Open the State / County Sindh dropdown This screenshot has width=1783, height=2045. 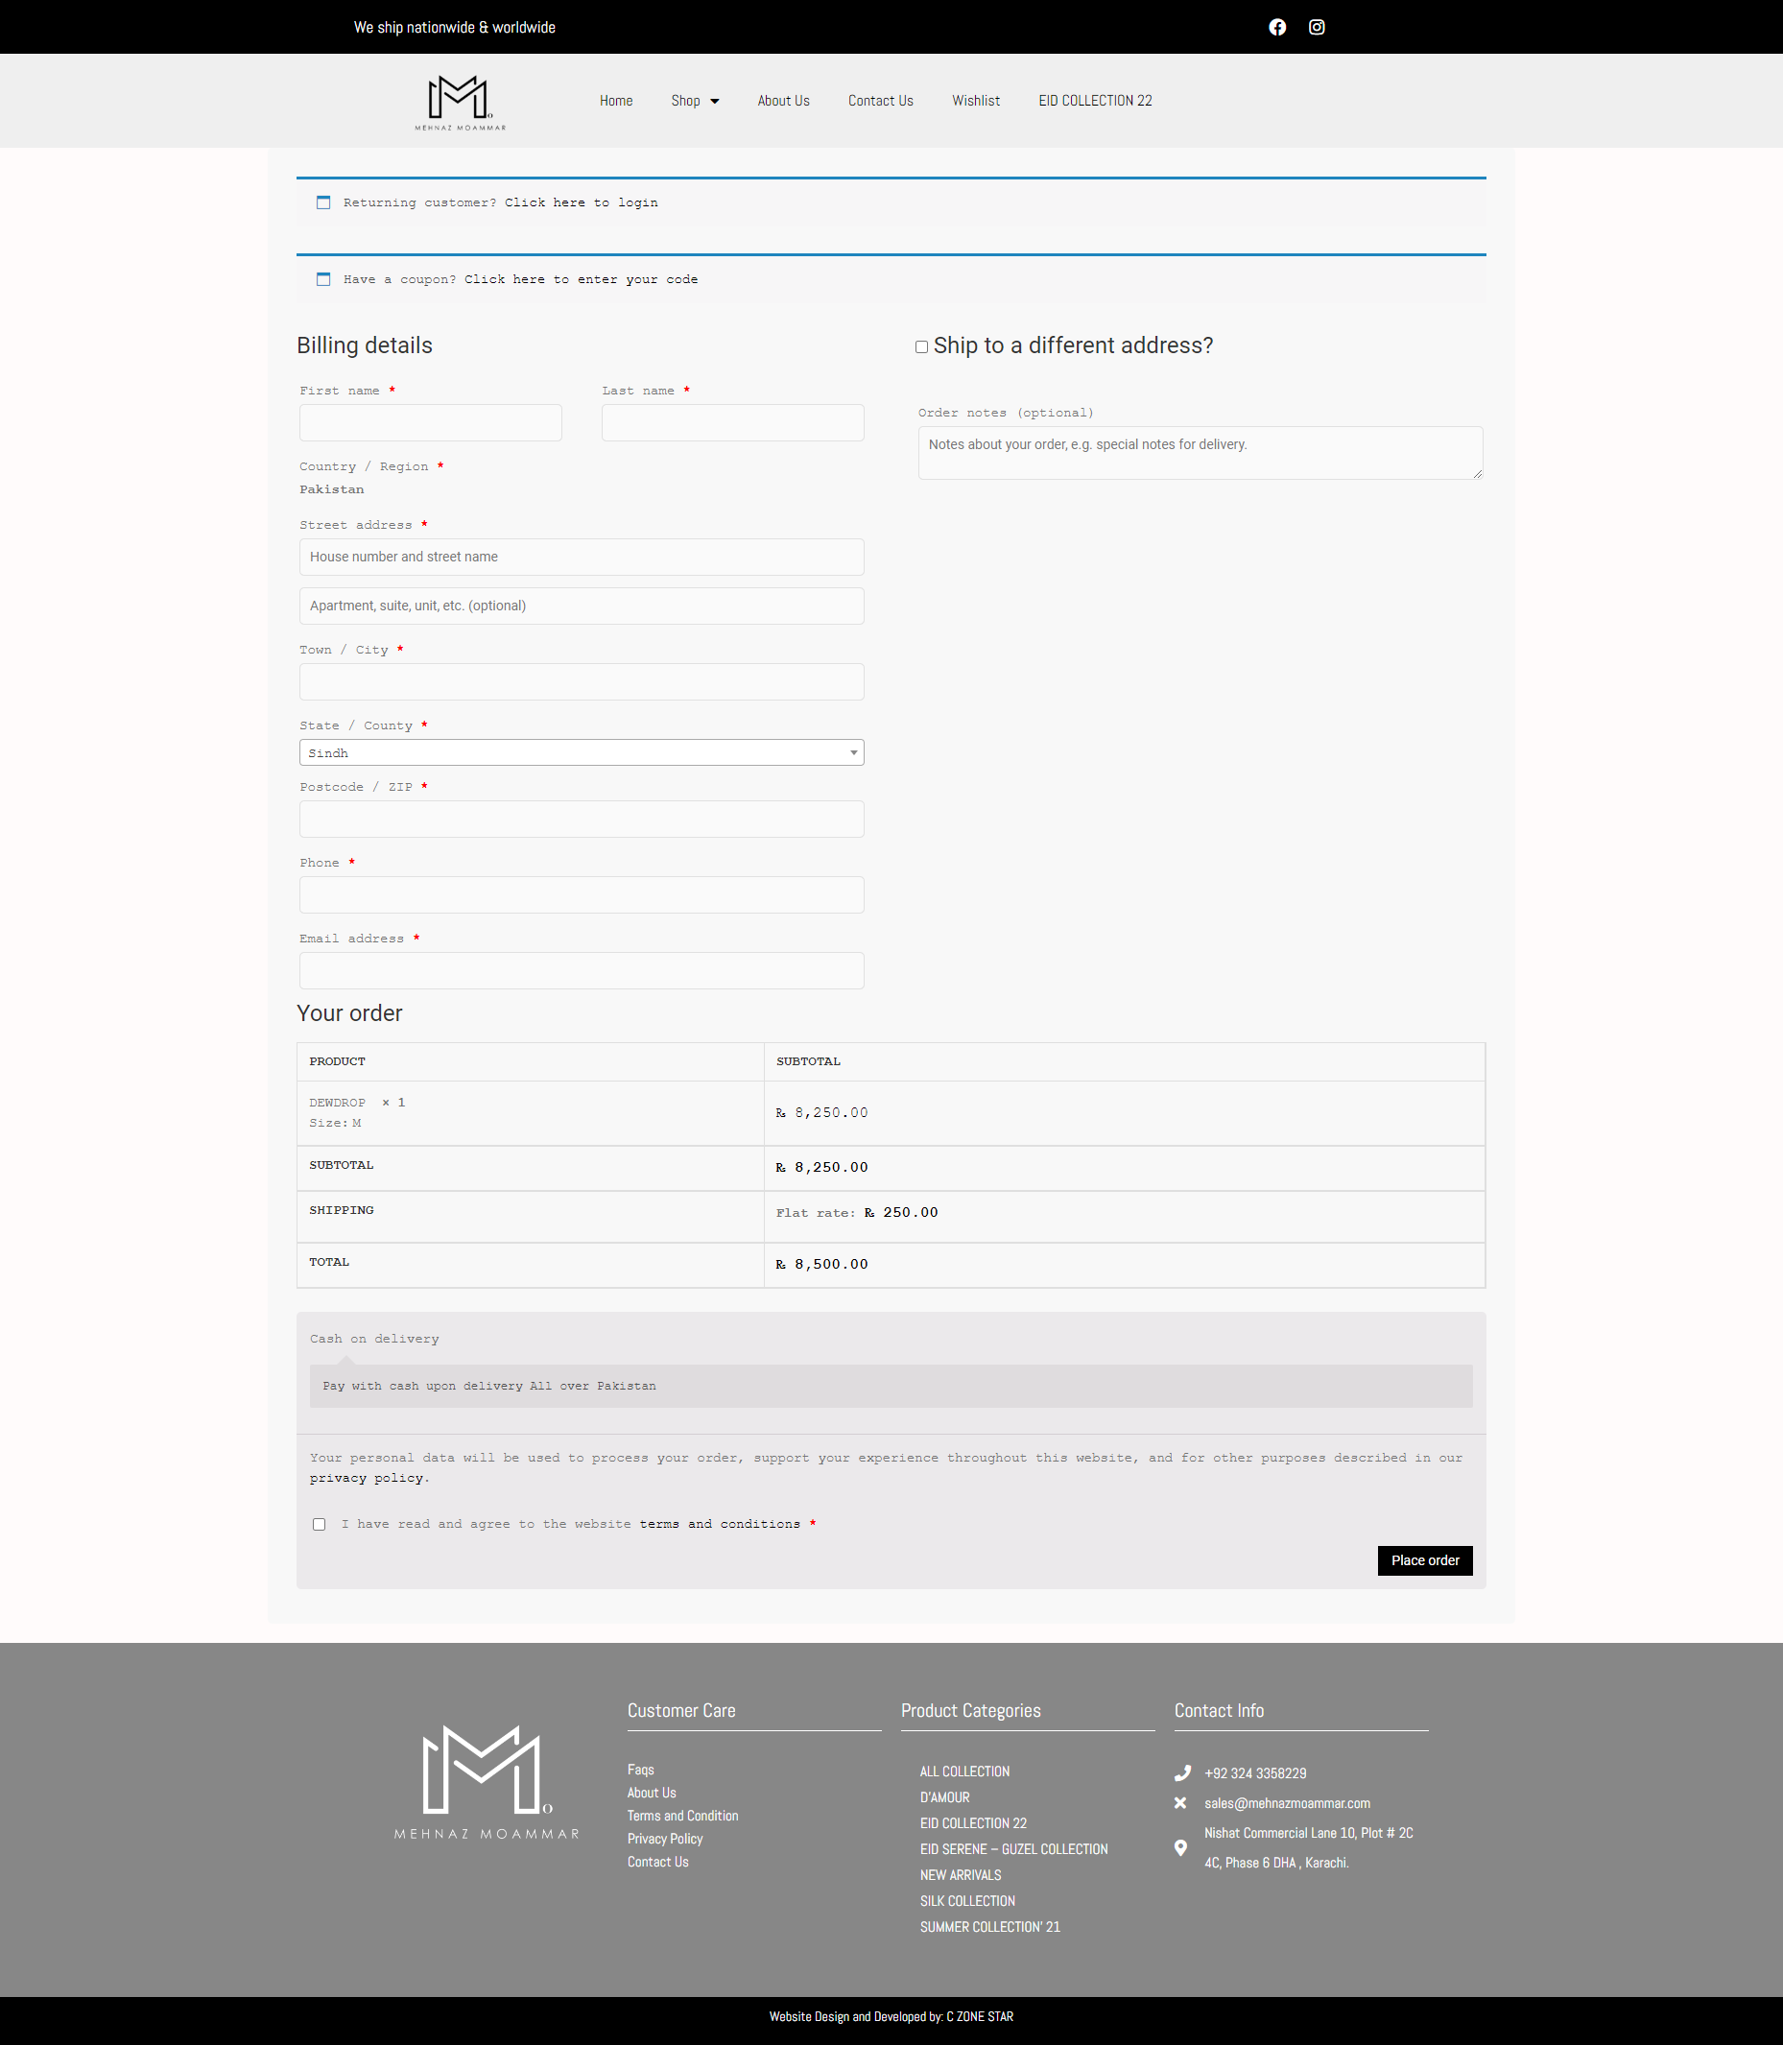(582, 752)
